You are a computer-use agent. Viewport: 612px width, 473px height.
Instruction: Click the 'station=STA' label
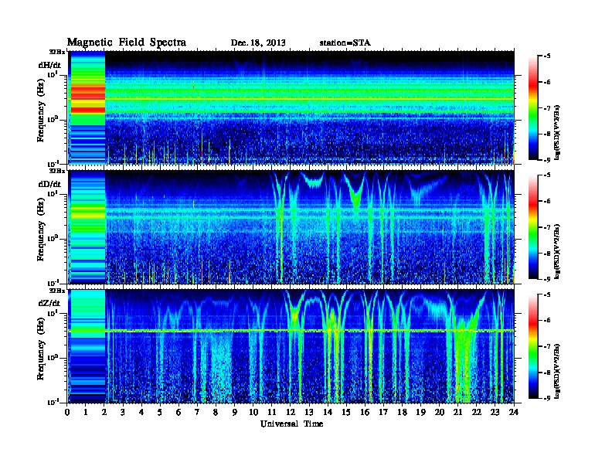pyautogui.click(x=345, y=43)
